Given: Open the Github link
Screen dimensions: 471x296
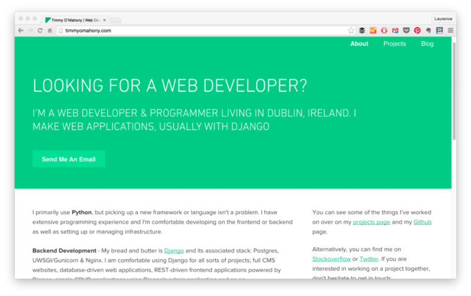Looking at the screenshot, I should [x=422, y=222].
